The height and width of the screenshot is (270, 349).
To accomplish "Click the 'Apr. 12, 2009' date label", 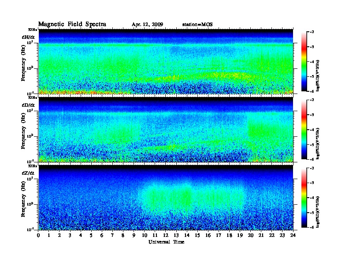I will point(147,25).
